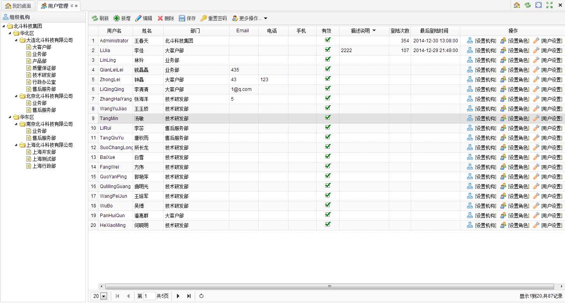Close the 用户管理 tab
This screenshot has width=565, height=303.
[76, 6]
